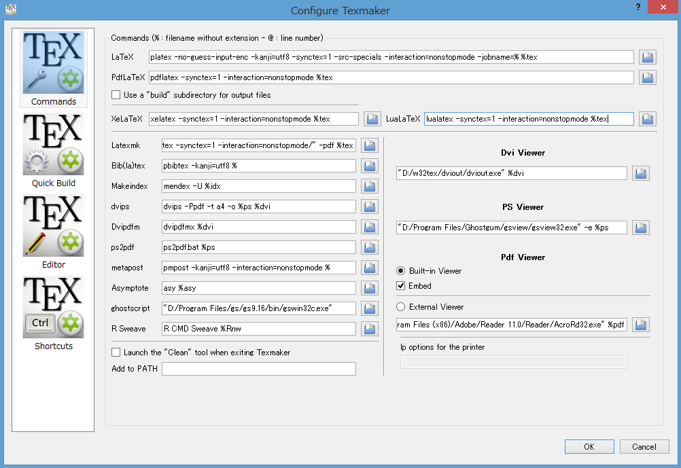
Task: Browse for the metapost executable
Action: [x=370, y=268]
